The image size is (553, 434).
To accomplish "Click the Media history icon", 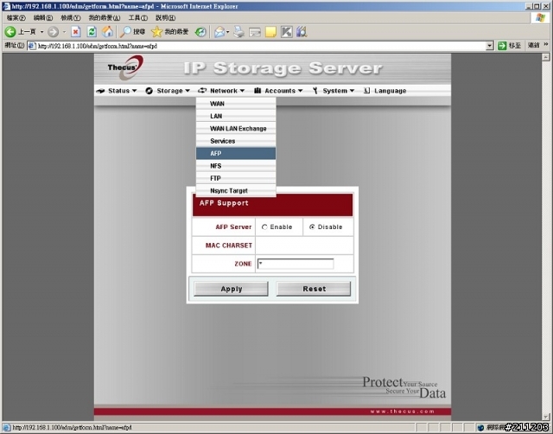I will 200,32.
